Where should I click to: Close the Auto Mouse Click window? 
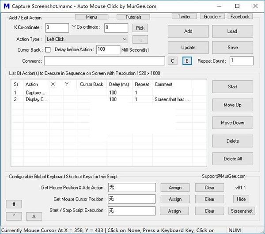255,6
